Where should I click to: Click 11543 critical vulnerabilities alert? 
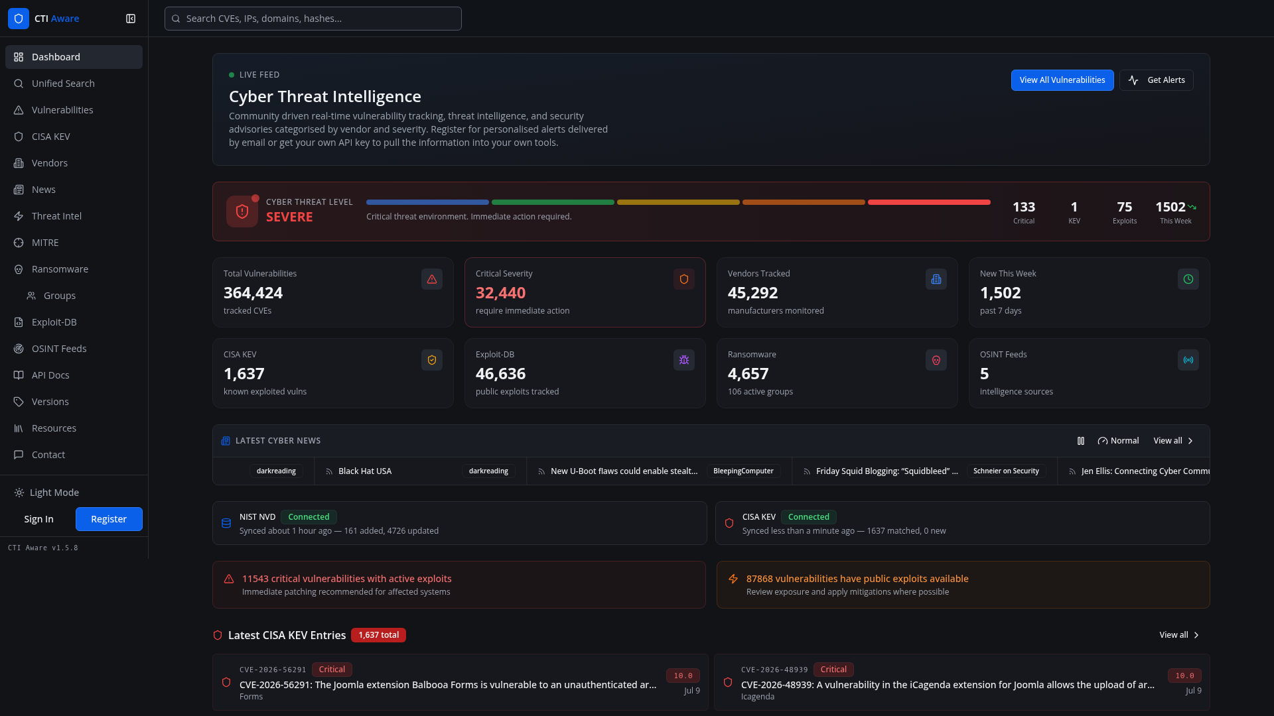pos(459,585)
